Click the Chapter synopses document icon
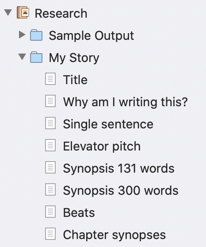This screenshot has height=247, width=206. click(x=50, y=234)
